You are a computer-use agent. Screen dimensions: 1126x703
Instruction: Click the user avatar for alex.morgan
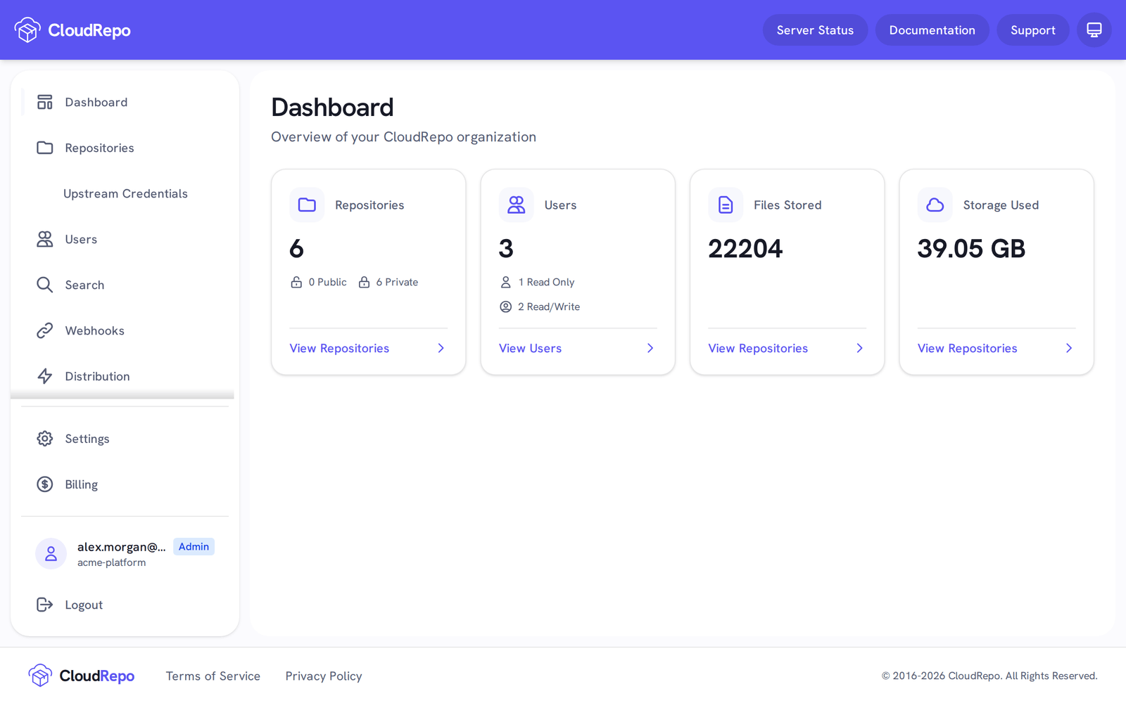[51, 554]
